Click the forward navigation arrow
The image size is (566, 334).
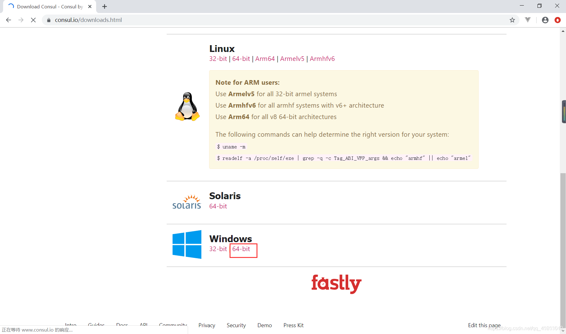pos(21,20)
